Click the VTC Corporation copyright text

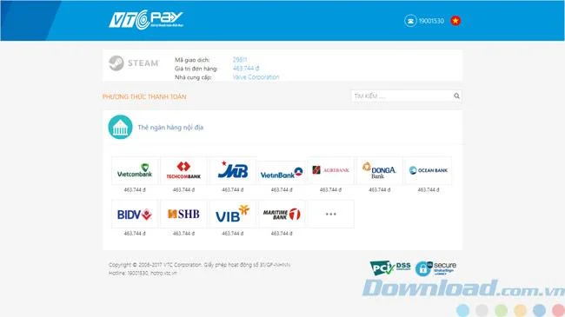click(199, 265)
